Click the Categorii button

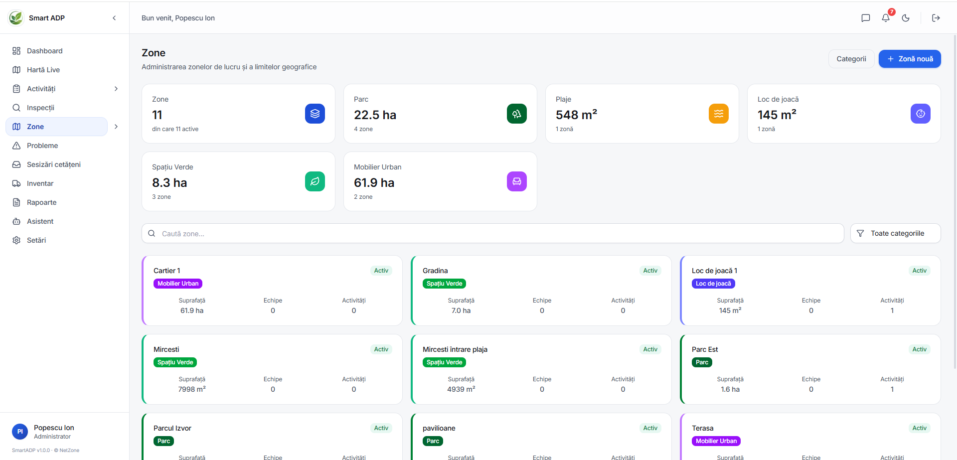pyautogui.click(x=851, y=59)
